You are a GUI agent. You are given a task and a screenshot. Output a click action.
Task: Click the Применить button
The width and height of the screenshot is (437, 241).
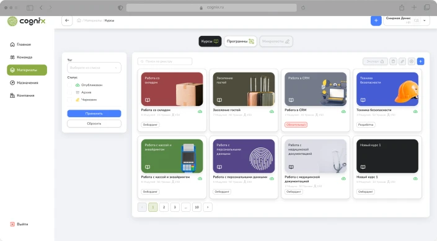click(94, 113)
